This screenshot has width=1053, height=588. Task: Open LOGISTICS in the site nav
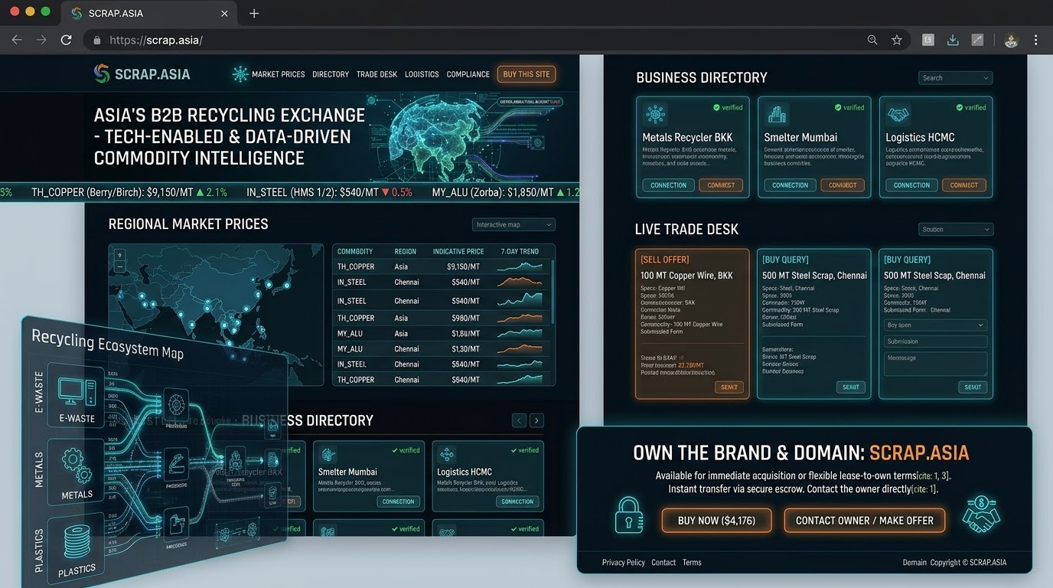point(422,74)
